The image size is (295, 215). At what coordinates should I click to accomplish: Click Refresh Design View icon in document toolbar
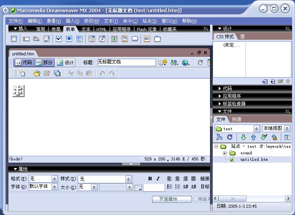200,63
